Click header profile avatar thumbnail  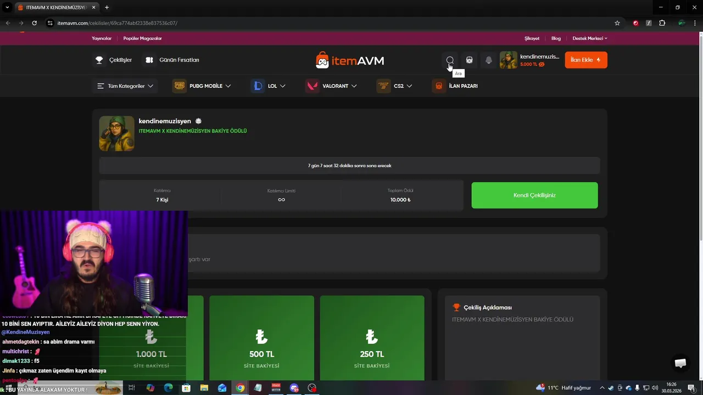[x=508, y=60]
